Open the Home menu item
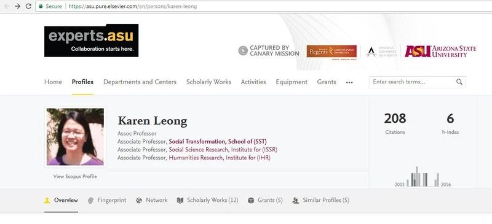Image resolution: width=492 pixels, height=224 pixels. point(53,82)
